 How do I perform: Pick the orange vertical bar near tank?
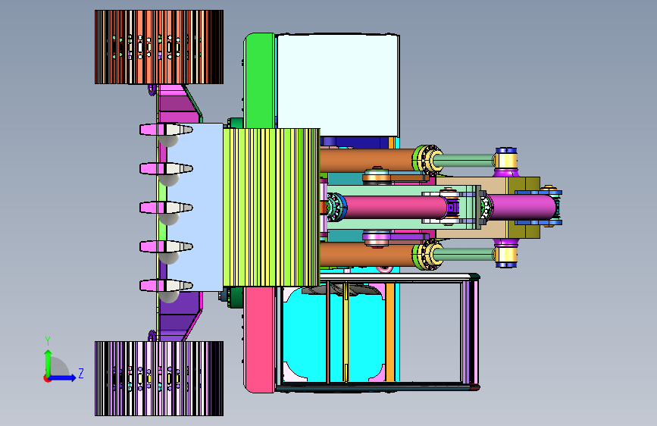tap(390, 331)
